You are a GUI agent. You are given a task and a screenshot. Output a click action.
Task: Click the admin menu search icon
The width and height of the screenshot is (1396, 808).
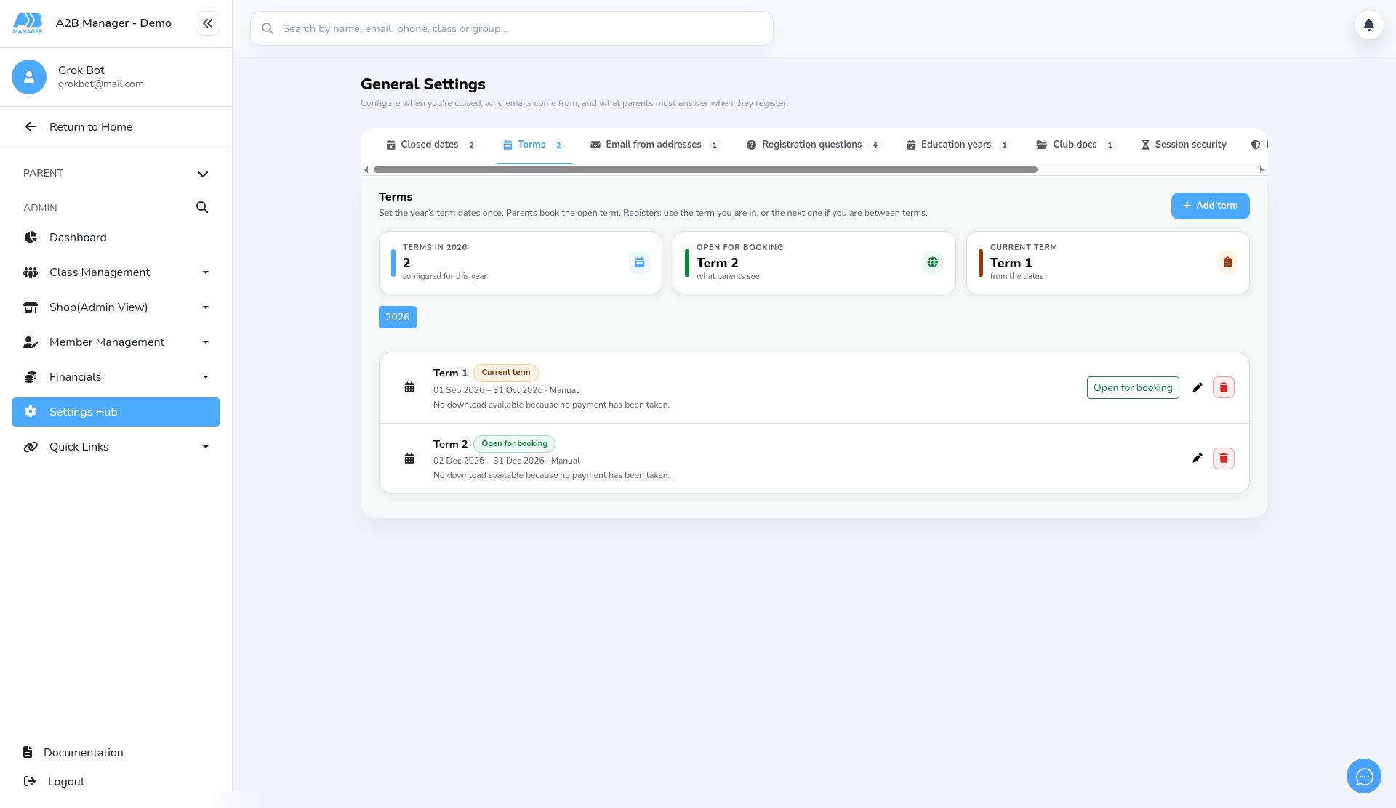[x=202, y=207]
